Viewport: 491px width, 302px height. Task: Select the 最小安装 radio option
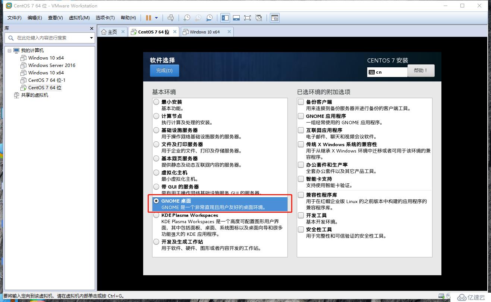(156, 102)
